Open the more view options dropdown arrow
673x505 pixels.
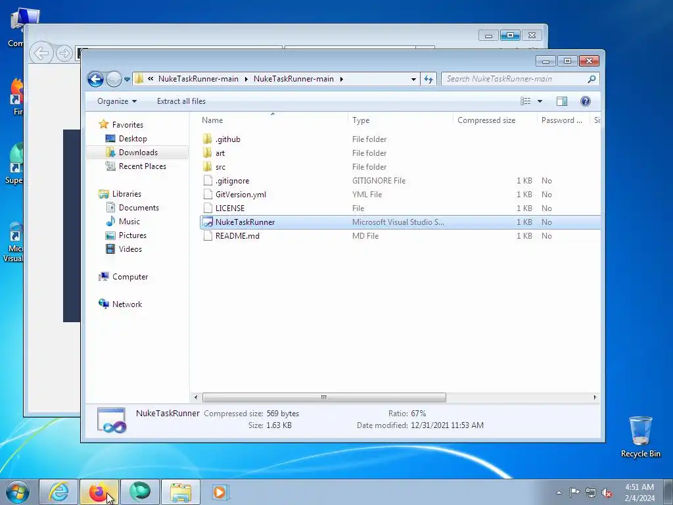click(540, 101)
